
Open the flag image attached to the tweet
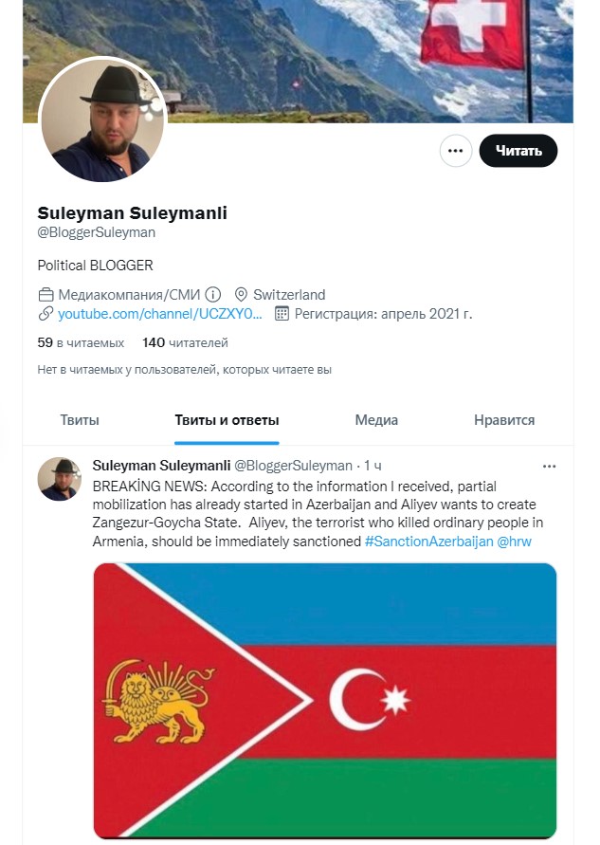click(x=325, y=701)
